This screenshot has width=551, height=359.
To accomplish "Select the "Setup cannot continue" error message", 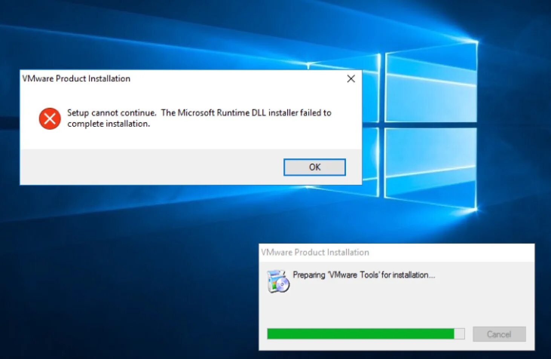I will 199,118.
